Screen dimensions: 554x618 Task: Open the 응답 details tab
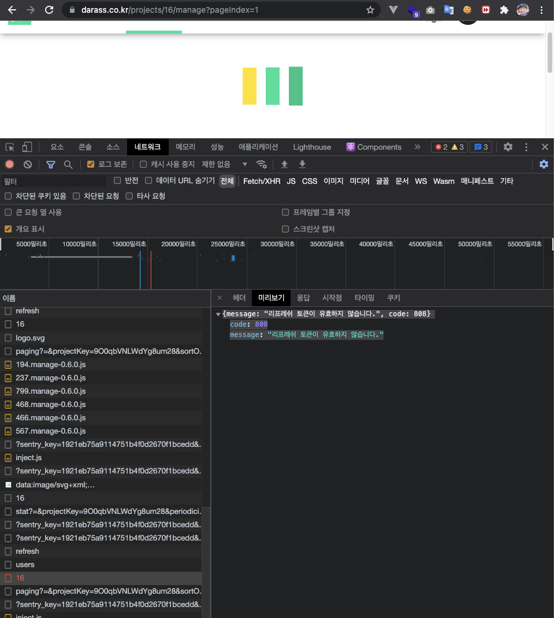point(303,298)
